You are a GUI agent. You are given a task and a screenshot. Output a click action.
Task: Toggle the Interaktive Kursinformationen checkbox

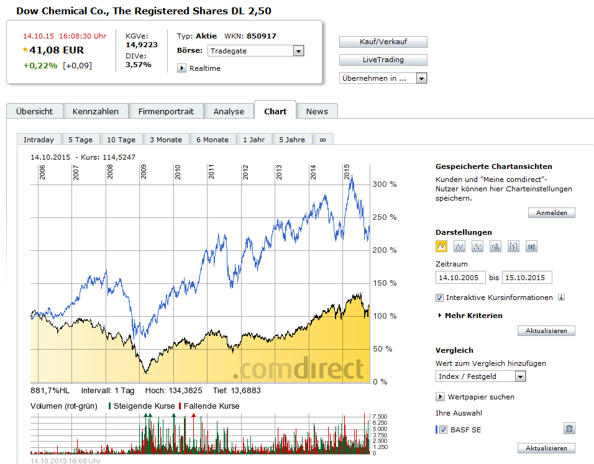click(x=439, y=298)
